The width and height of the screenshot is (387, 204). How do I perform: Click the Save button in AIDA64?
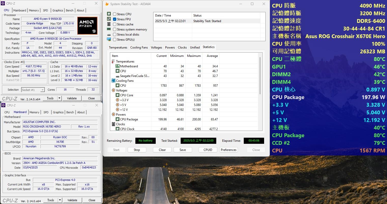(183, 150)
